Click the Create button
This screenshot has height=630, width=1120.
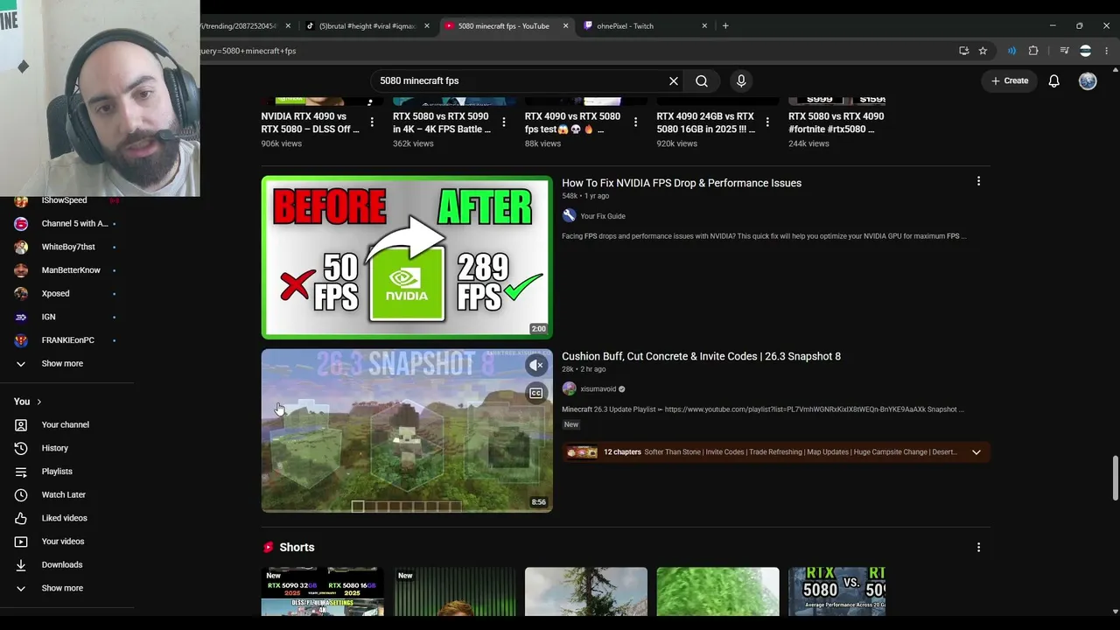(x=1010, y=80)
